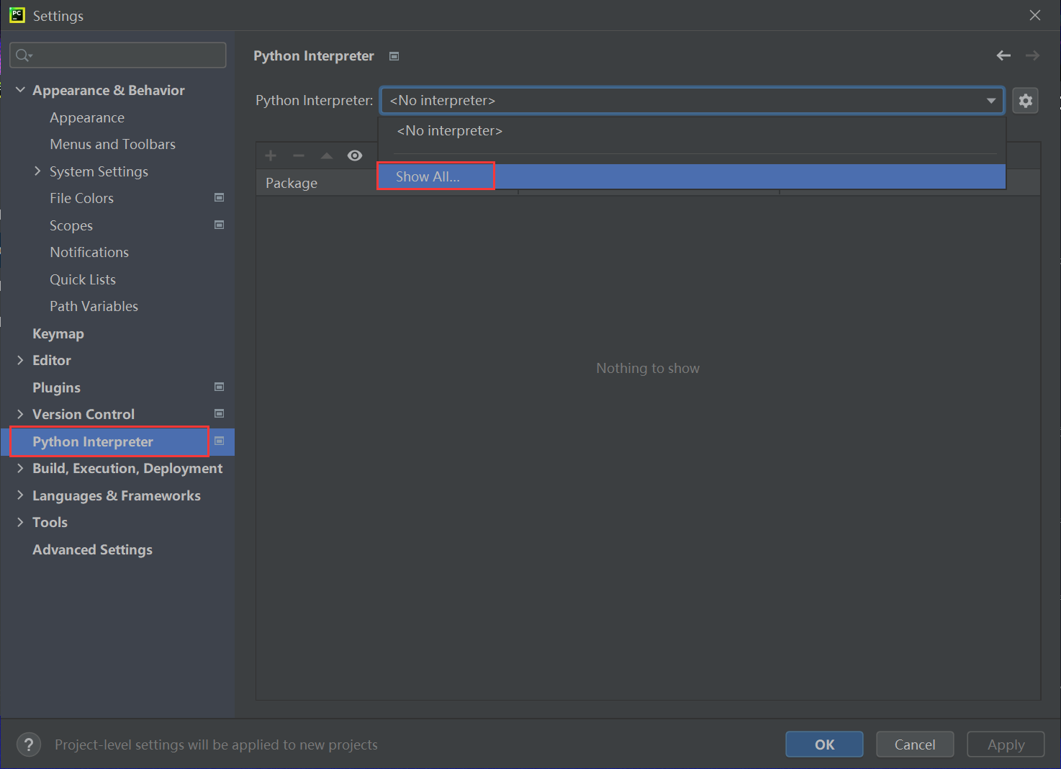Select File Colors in the tree

tap(81, 198)
